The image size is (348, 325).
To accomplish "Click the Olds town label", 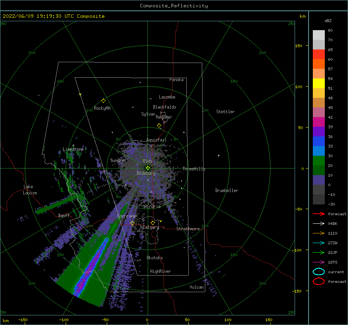I will (147, 161).
